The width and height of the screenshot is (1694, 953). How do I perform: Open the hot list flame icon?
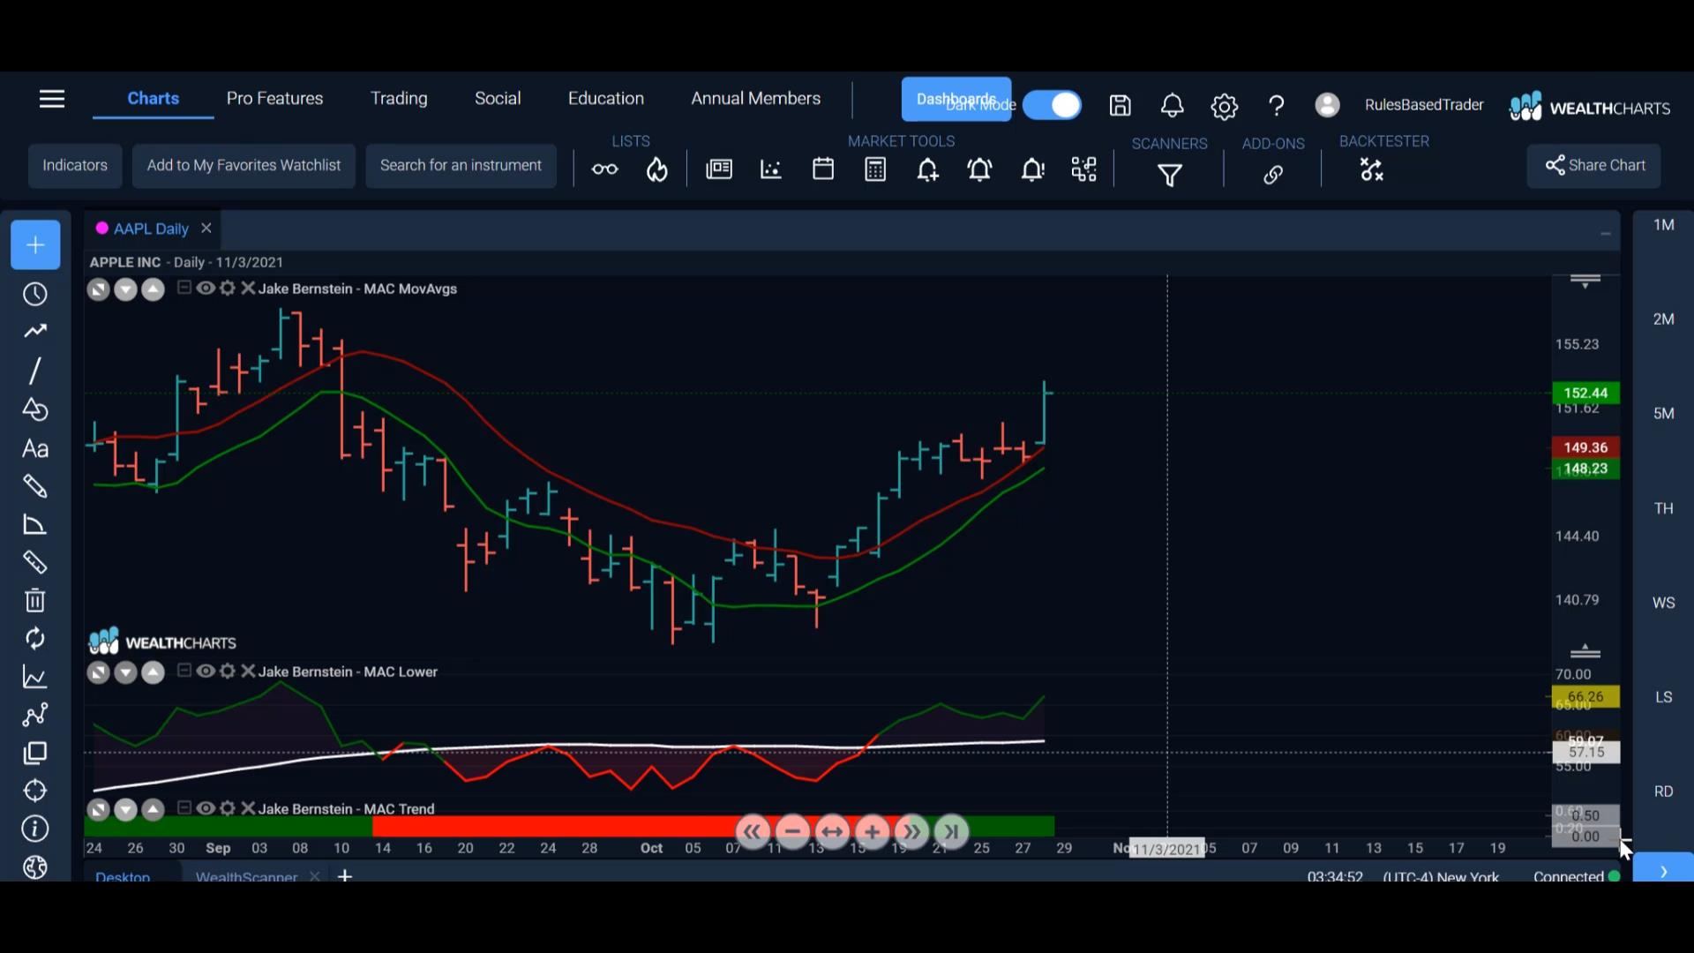pyautogui.click(x=656, y=169)
